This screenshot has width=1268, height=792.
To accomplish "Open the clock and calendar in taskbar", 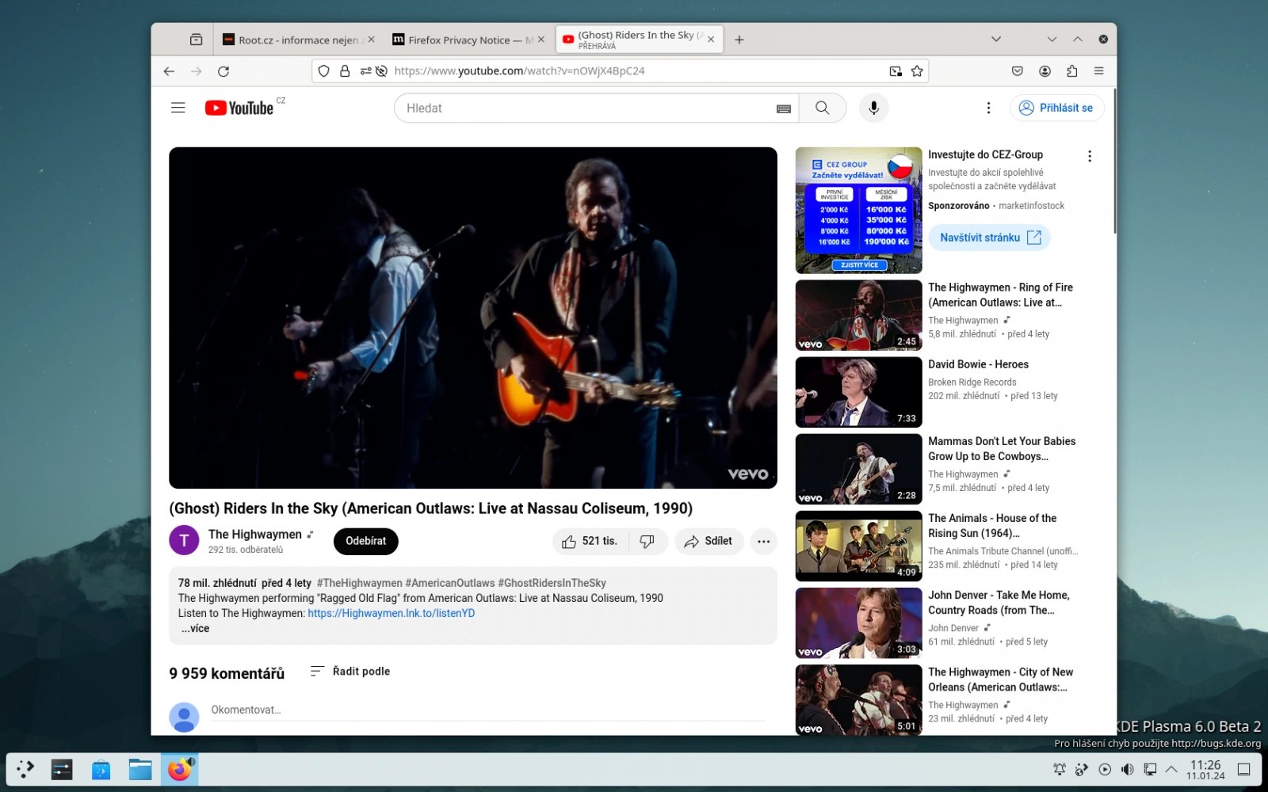I will [1205, 769].
